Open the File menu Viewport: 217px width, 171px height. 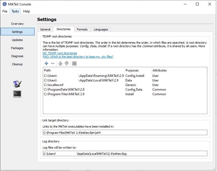coord(5,11)
